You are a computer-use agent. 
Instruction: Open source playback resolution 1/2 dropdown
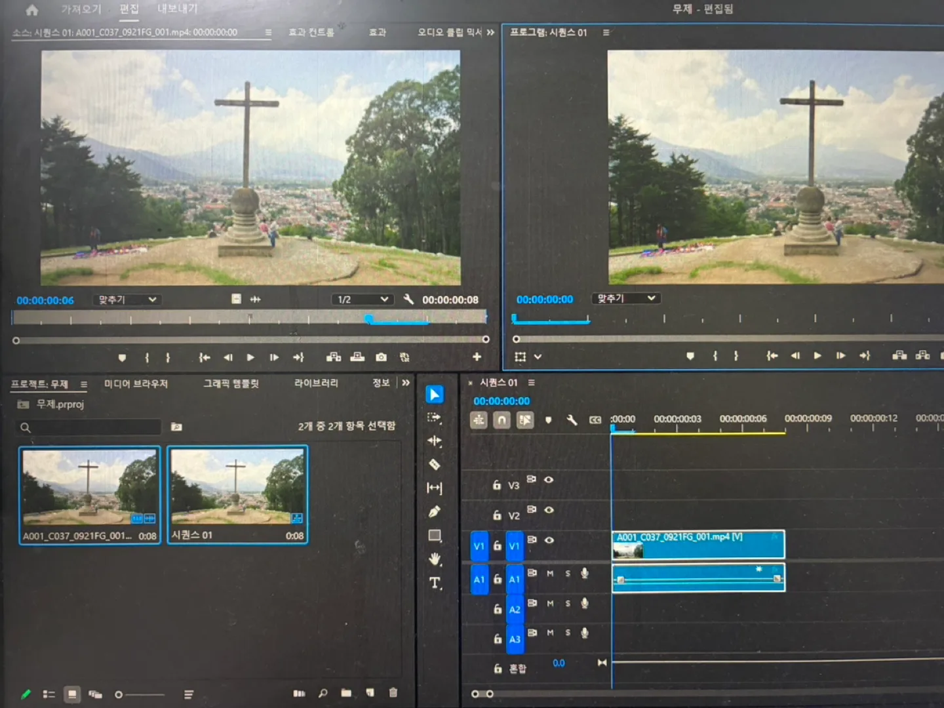tap(361, 300)
